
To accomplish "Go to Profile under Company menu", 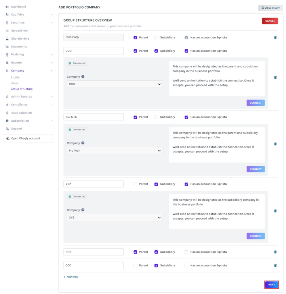I will [x=15, y=78].
